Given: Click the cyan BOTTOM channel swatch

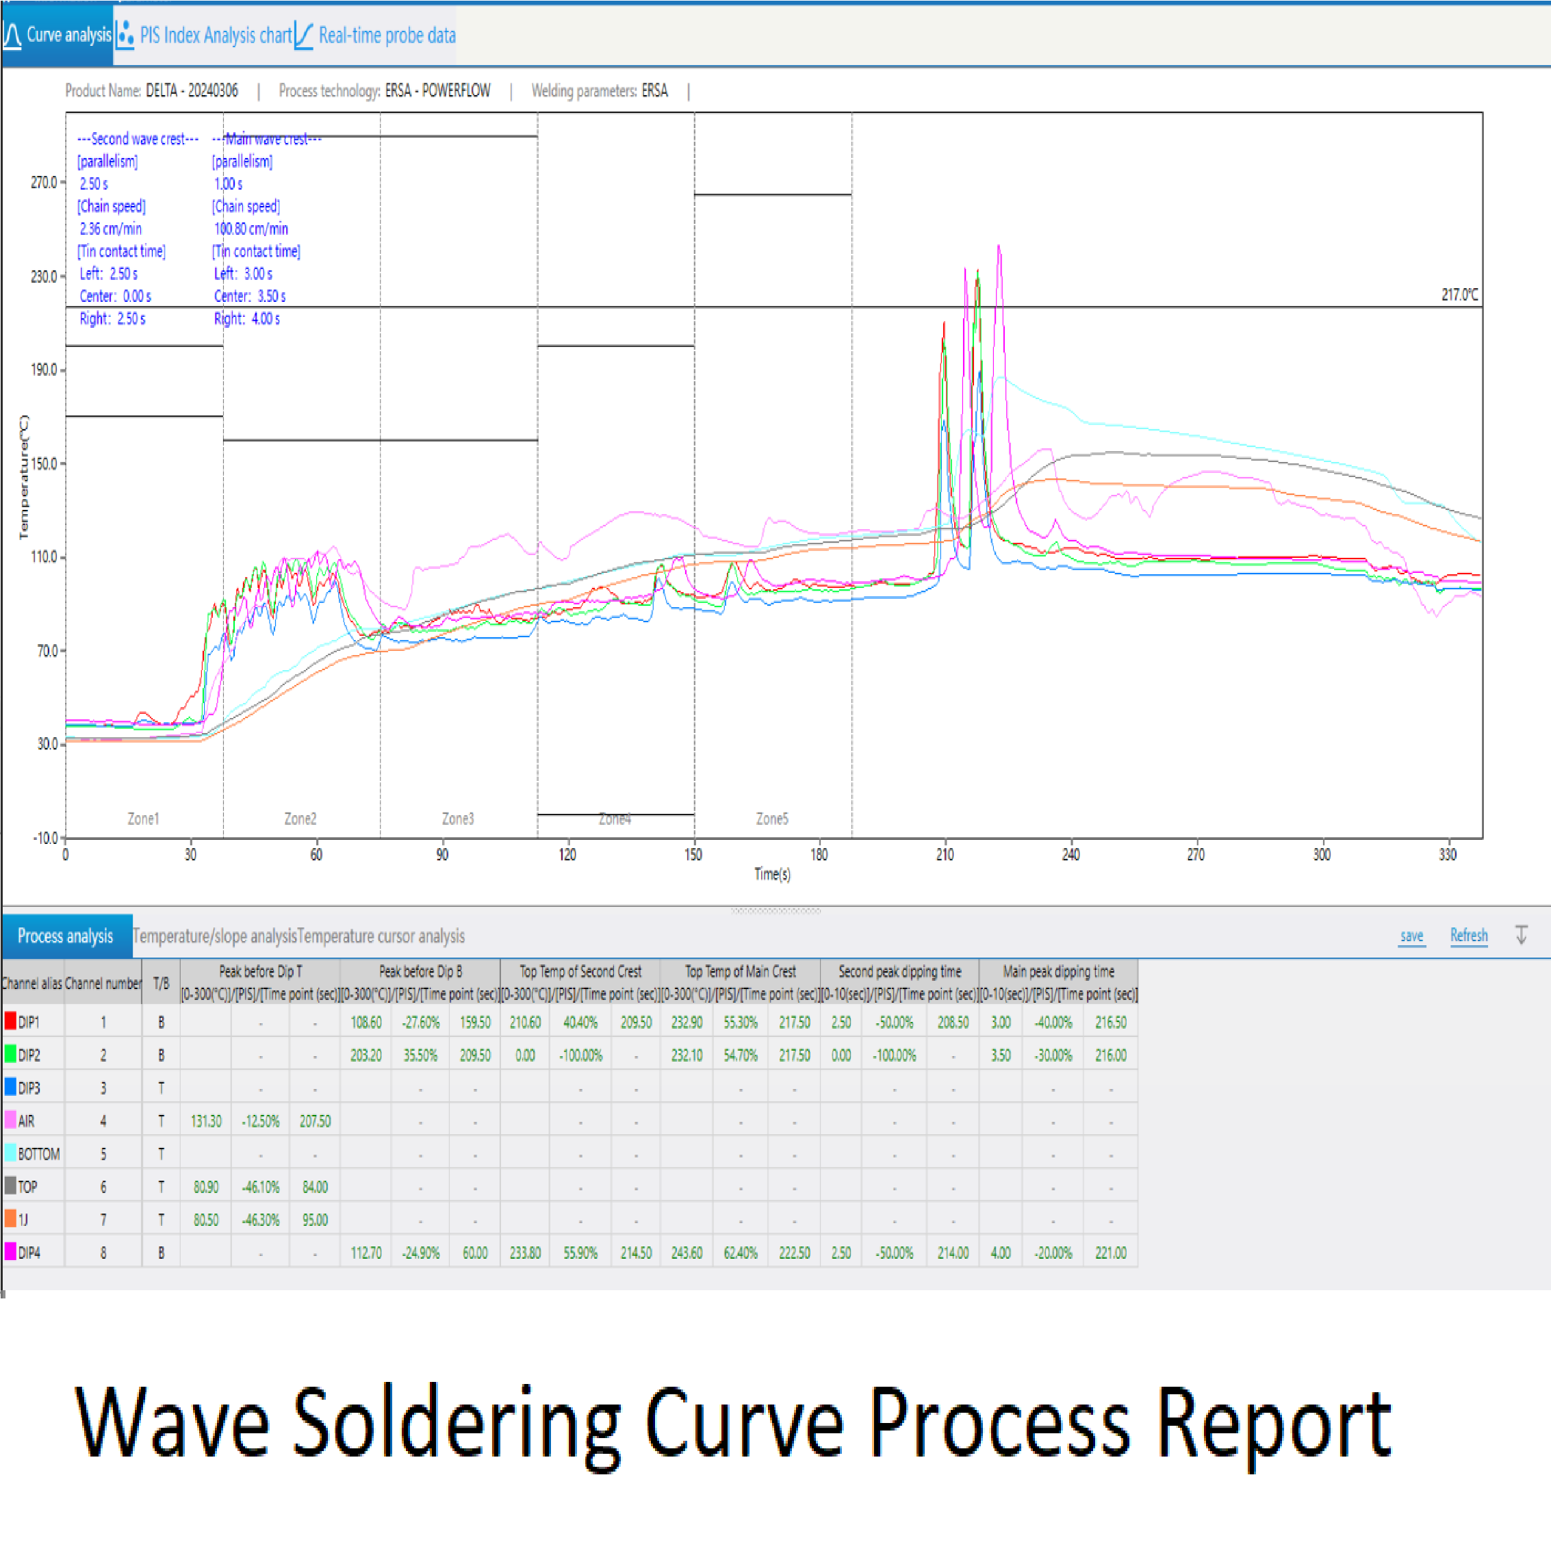Looking at the screenshot, I should (x=10, y=1153).
